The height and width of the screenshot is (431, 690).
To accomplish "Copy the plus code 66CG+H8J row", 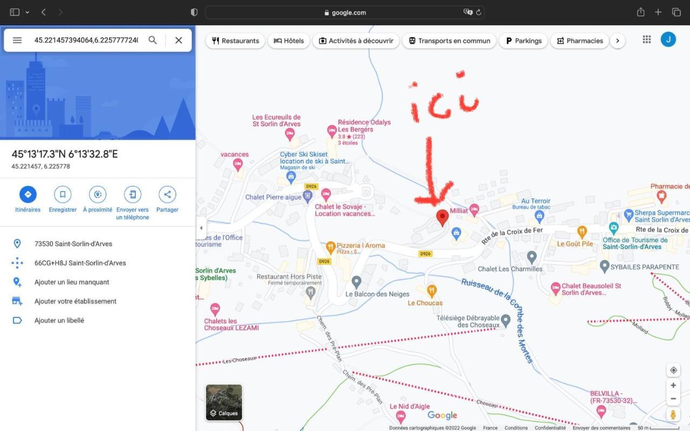I will (98, 263).
